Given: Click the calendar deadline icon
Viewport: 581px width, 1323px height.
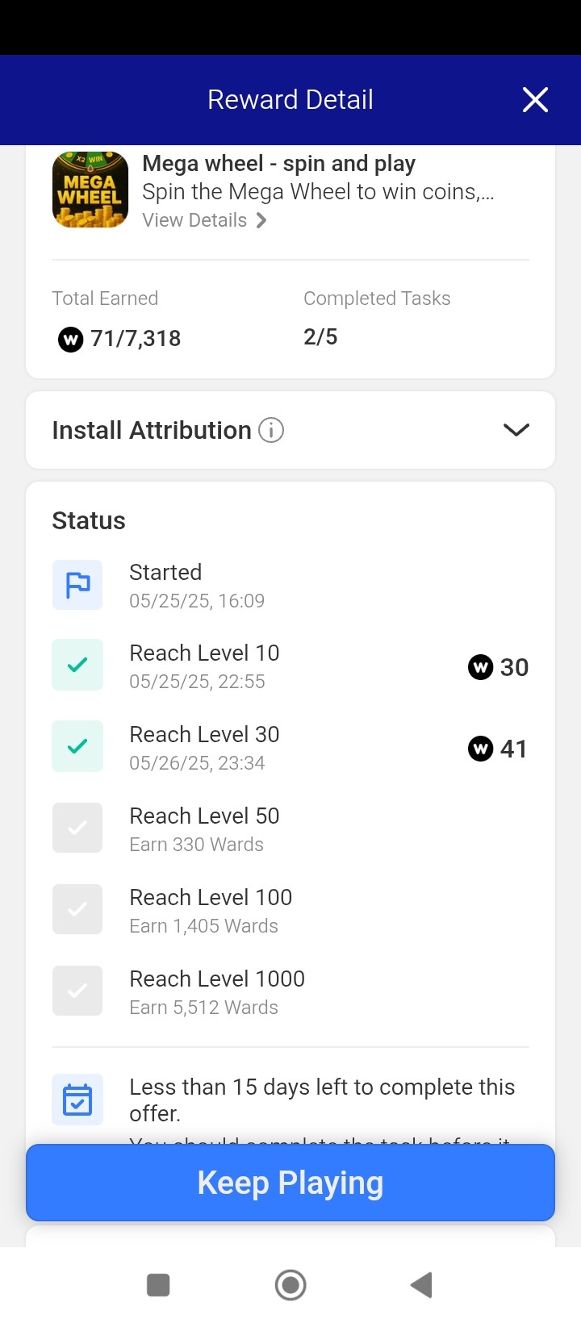Looking at the screenshot, I should 77,1100.
